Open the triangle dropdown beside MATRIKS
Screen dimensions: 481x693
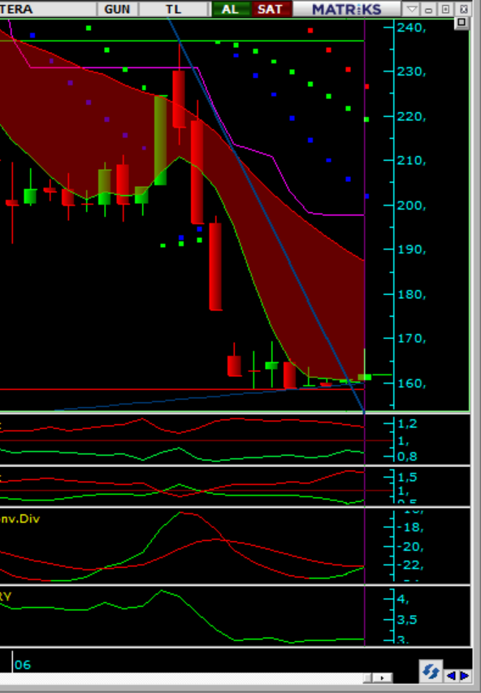(x=412, y=9)
